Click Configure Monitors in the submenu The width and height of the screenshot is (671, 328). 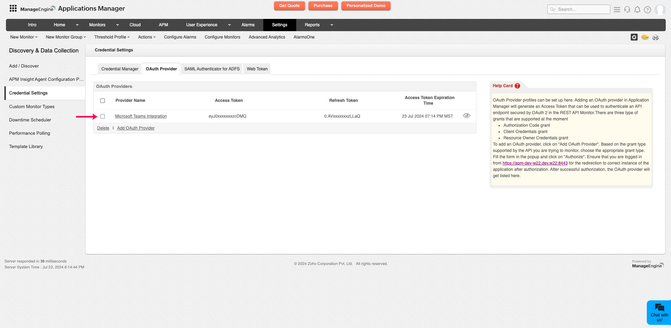[223, 37]
